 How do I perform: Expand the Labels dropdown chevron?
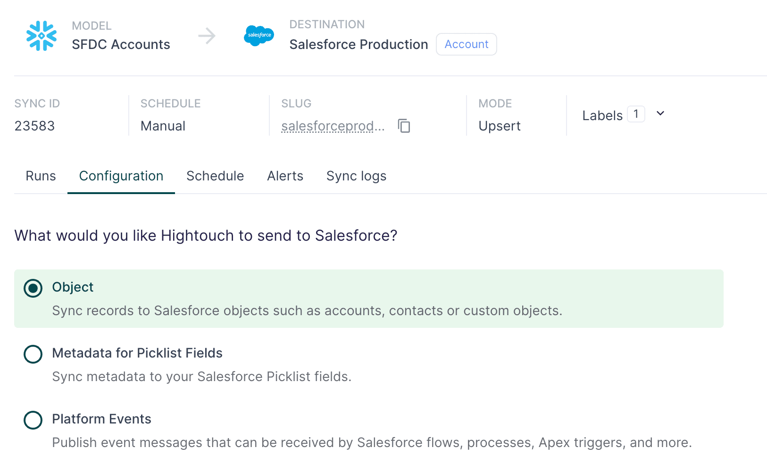tap(660, 114)
